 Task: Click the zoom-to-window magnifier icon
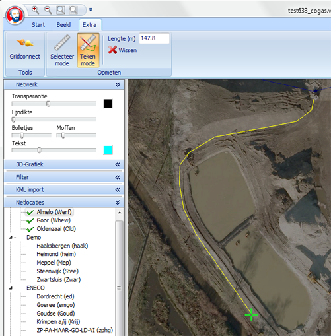(61, 10)
